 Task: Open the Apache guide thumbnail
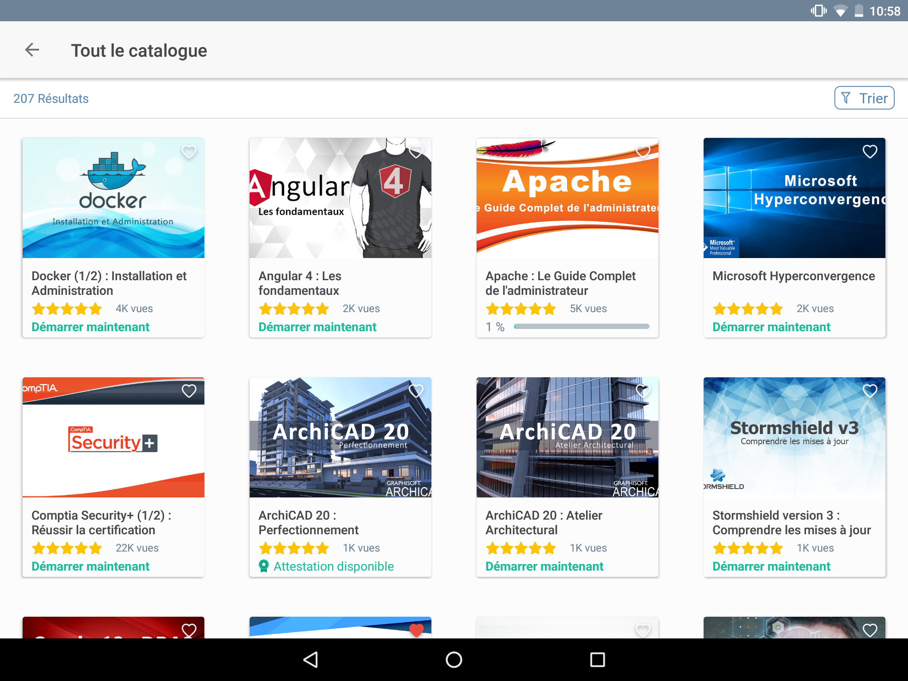point(567,198)
